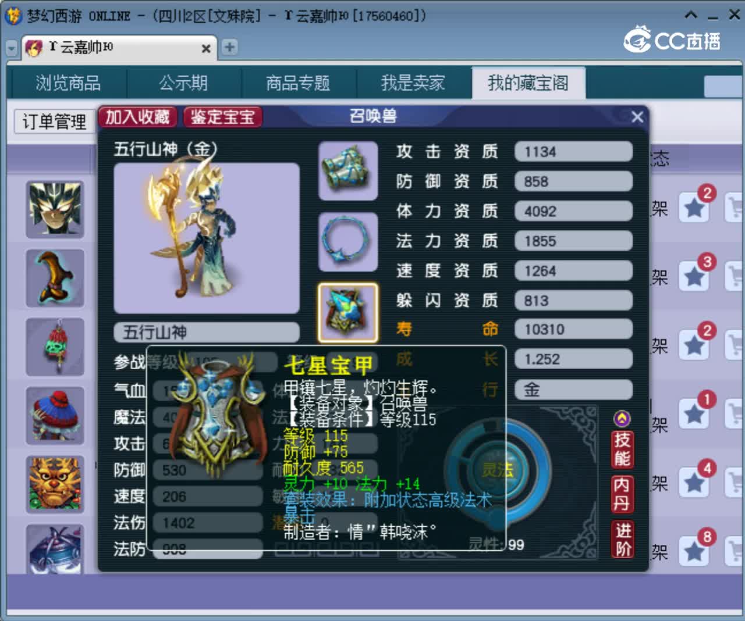The image size is (745, 621).
Task: Open the 商品专题 tab
Action: 298,83
